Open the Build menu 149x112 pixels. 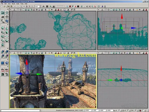click(x=18, y=4)
